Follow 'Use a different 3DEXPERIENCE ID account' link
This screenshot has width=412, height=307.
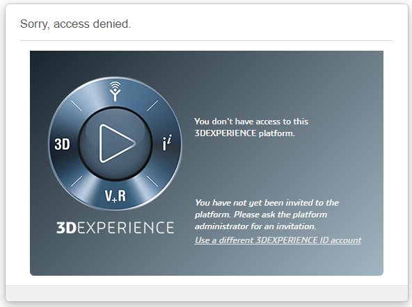click(278, 240)
